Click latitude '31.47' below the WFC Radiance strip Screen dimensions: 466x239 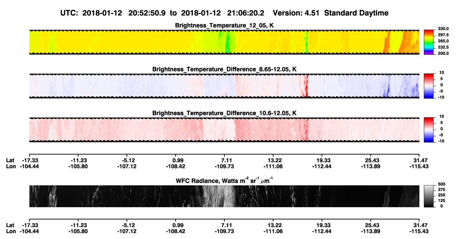click(419, 225)
